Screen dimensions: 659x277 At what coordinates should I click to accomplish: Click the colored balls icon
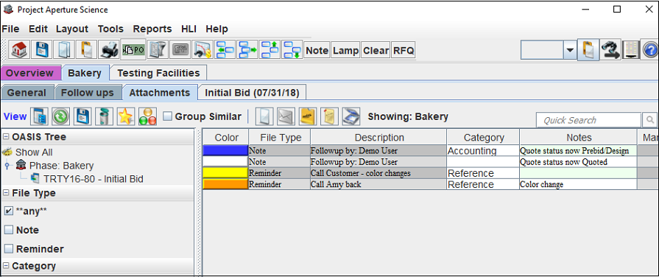click(x=147, y=116)
